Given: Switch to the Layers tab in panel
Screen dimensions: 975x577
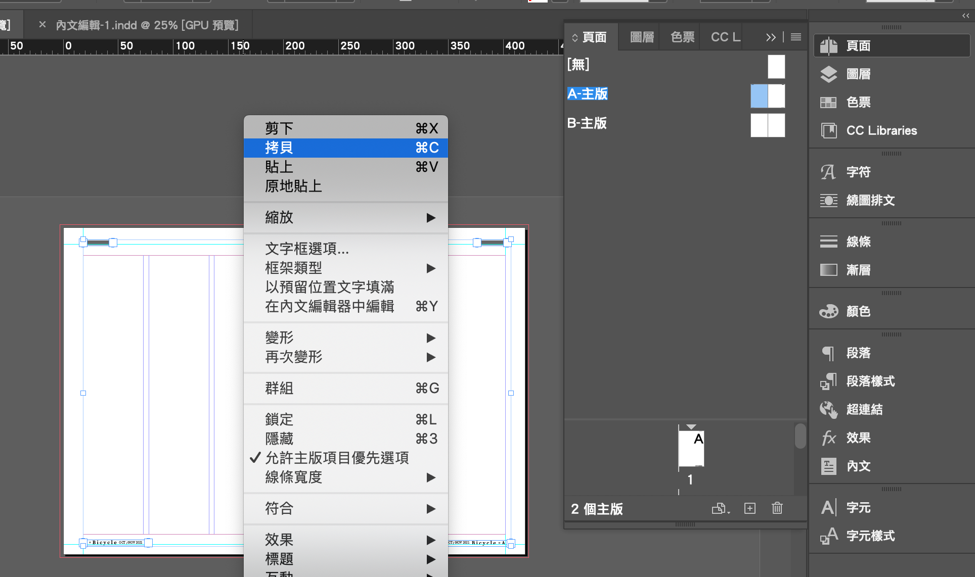Looking at the screenshot, I should [642, 37].
